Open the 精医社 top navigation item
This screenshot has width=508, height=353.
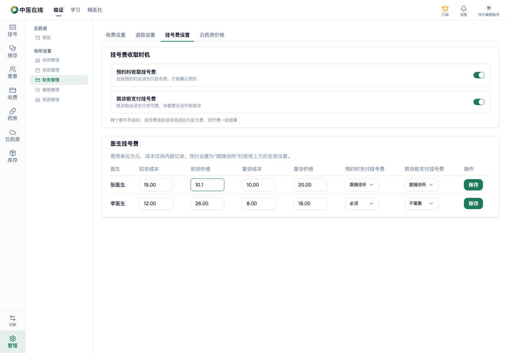click(95, 10)
